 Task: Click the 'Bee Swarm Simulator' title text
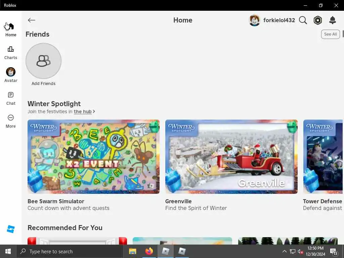pos(56,201)
